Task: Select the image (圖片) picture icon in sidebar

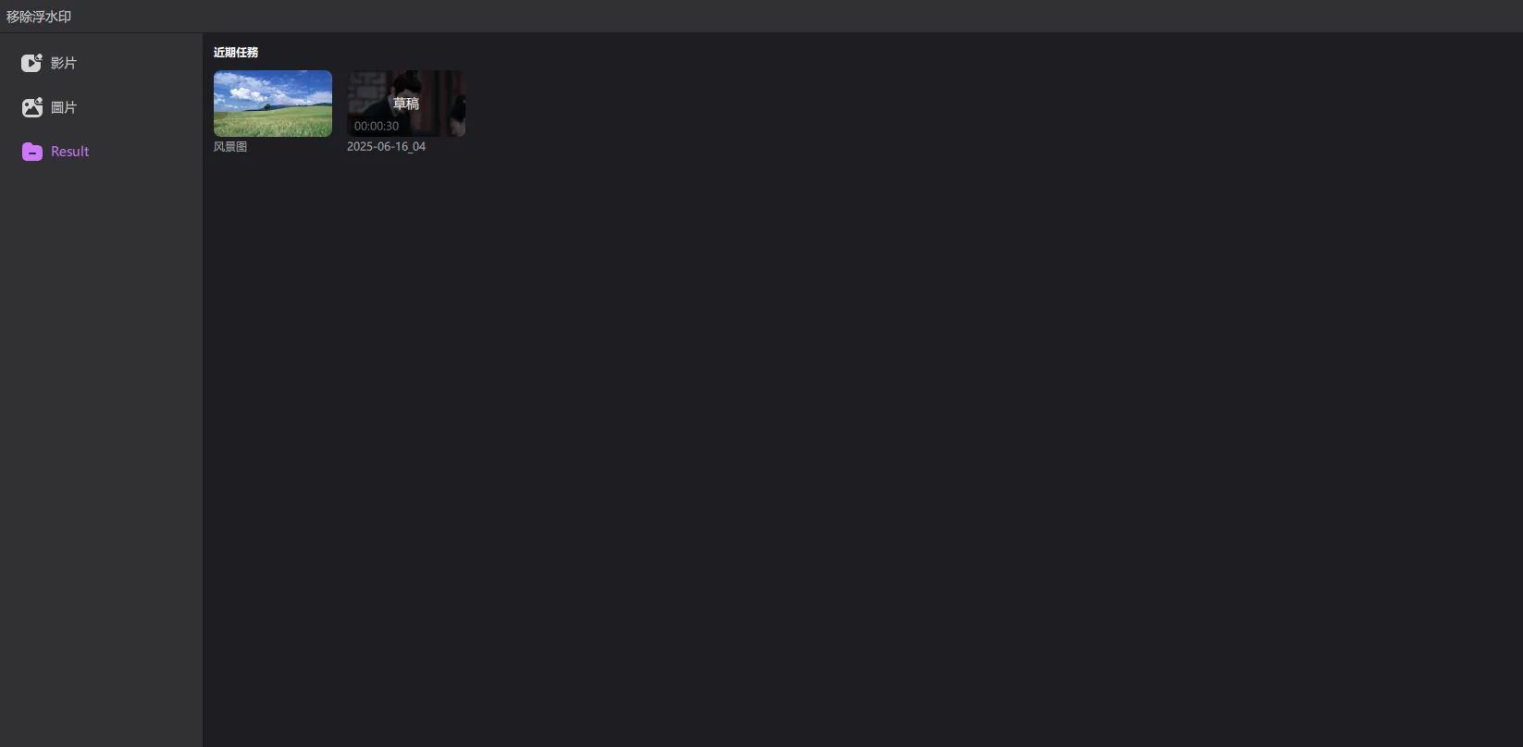Action: click(31, 107)
